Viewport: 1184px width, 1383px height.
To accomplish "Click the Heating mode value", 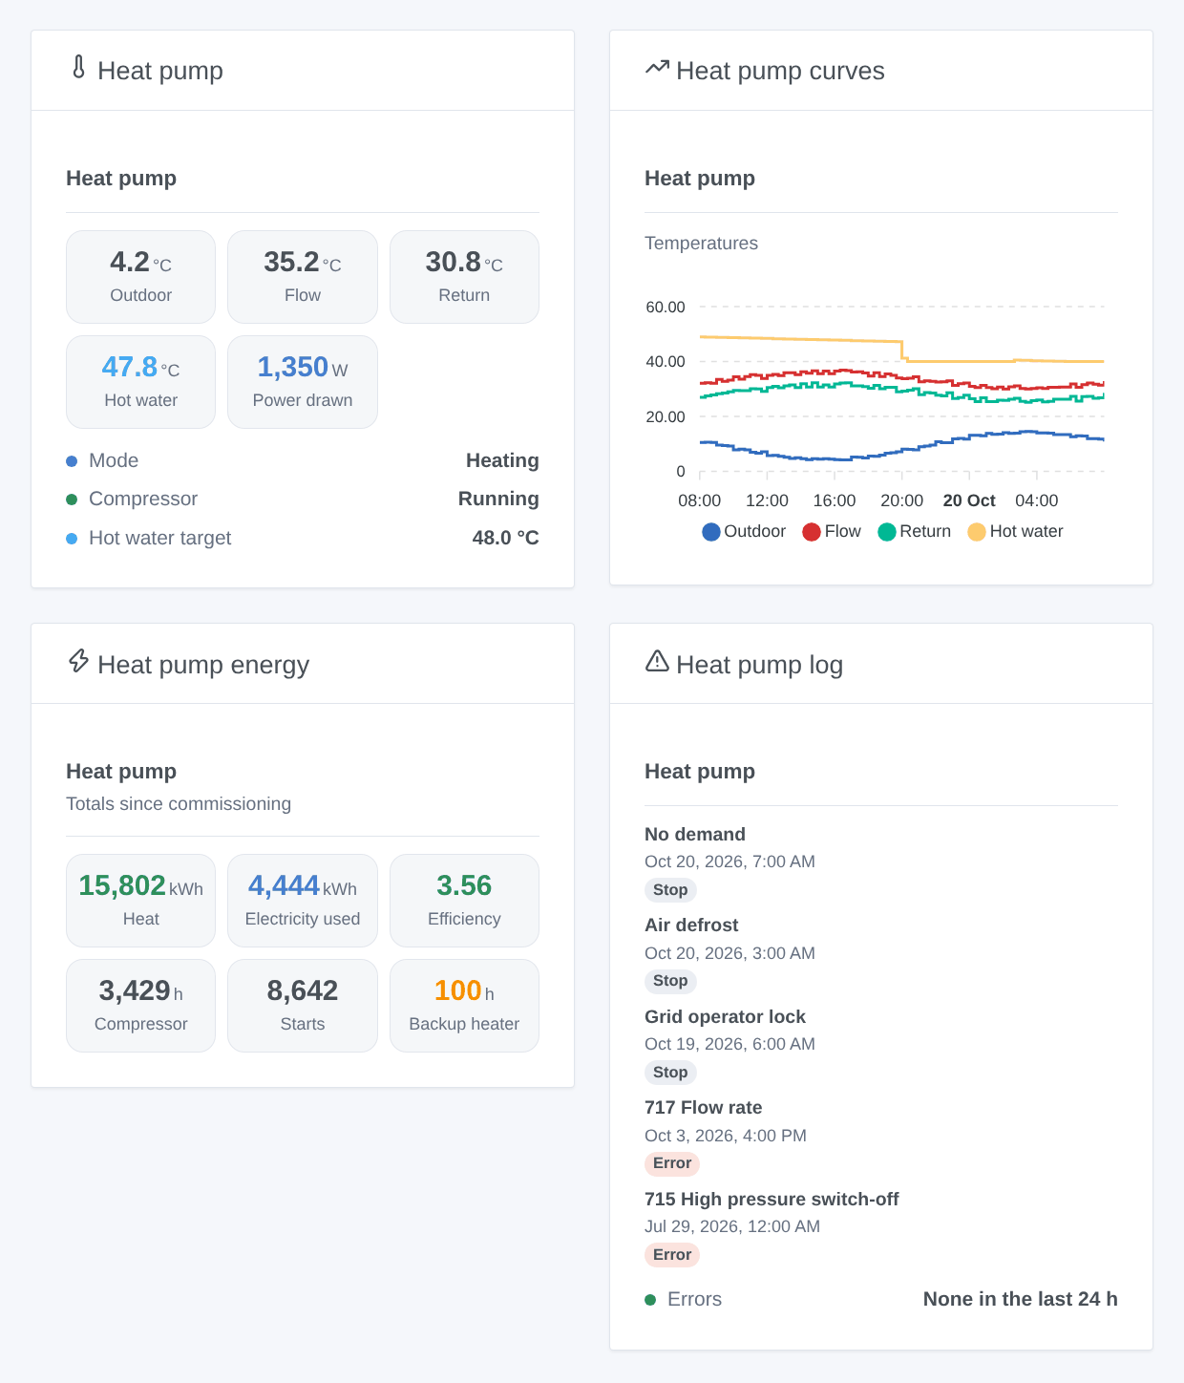I will point(502,460).
